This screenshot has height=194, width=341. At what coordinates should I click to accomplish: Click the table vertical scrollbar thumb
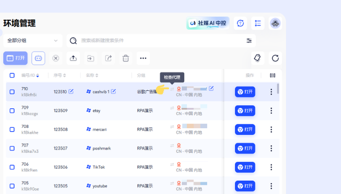[278, 88]
